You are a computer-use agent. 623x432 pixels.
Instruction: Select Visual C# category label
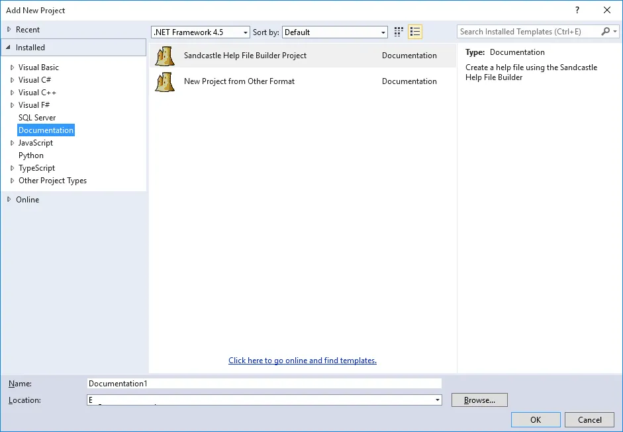click(34, 80)
